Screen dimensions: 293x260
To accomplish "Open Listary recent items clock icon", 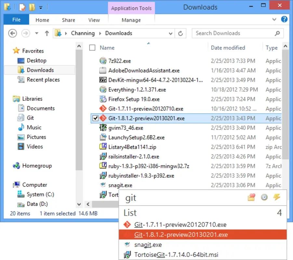I will click(264, 197).
